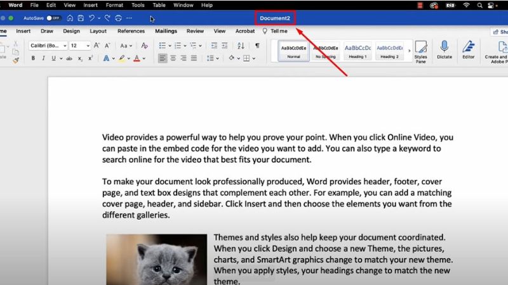This screenshot has width=508, height=285.
Task: Launch the Editor tool
Action: (x=469, y=49)
